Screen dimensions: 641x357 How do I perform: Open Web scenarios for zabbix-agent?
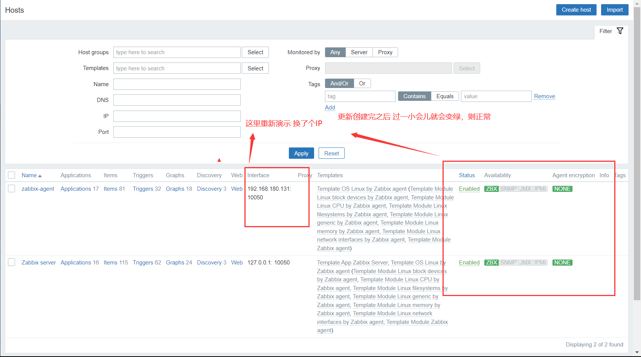[x=237, y=189]
